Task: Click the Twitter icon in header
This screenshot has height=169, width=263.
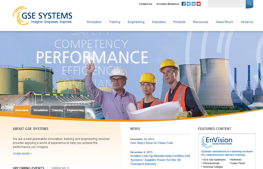Action: [189, 4]
